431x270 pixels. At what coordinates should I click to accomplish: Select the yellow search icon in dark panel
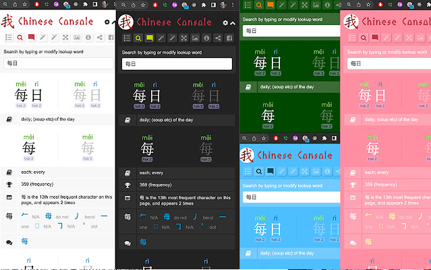138,38
